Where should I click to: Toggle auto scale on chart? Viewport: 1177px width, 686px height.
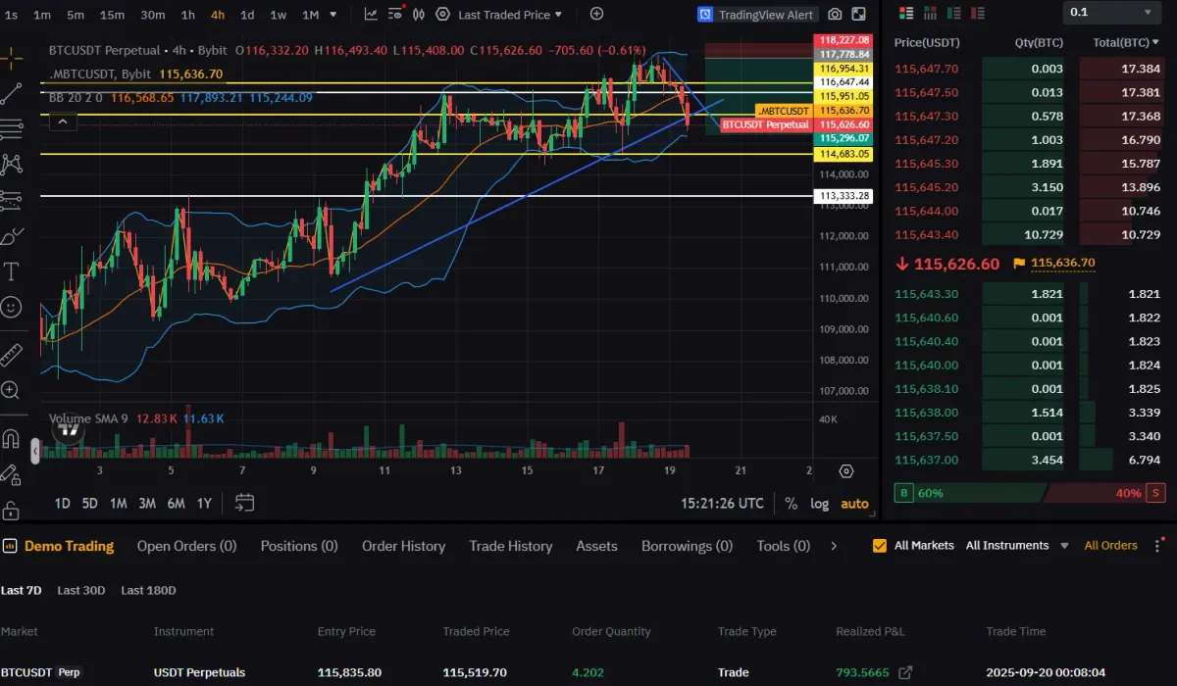855,503
